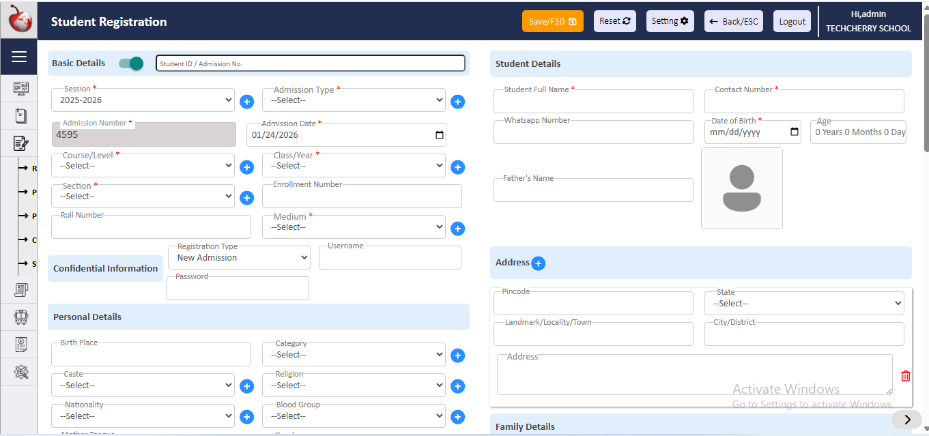929x436 pixels.
Task: Click the plus icon next to Session
Action: pyautogui.click(x=247, y=102)
